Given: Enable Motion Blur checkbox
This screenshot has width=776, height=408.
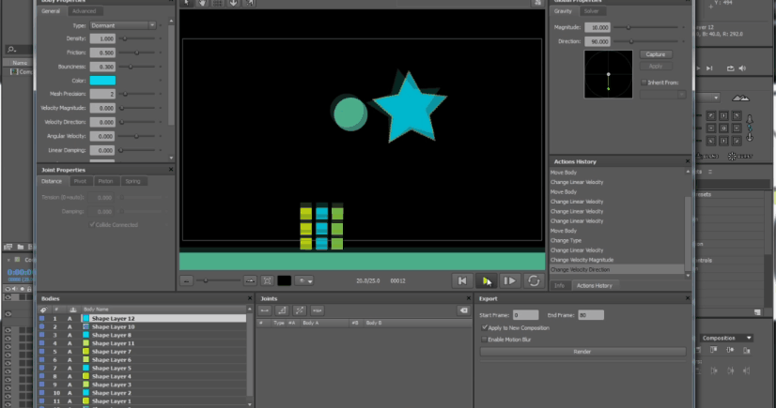Looking at the screenshot, I should (485, 340).
